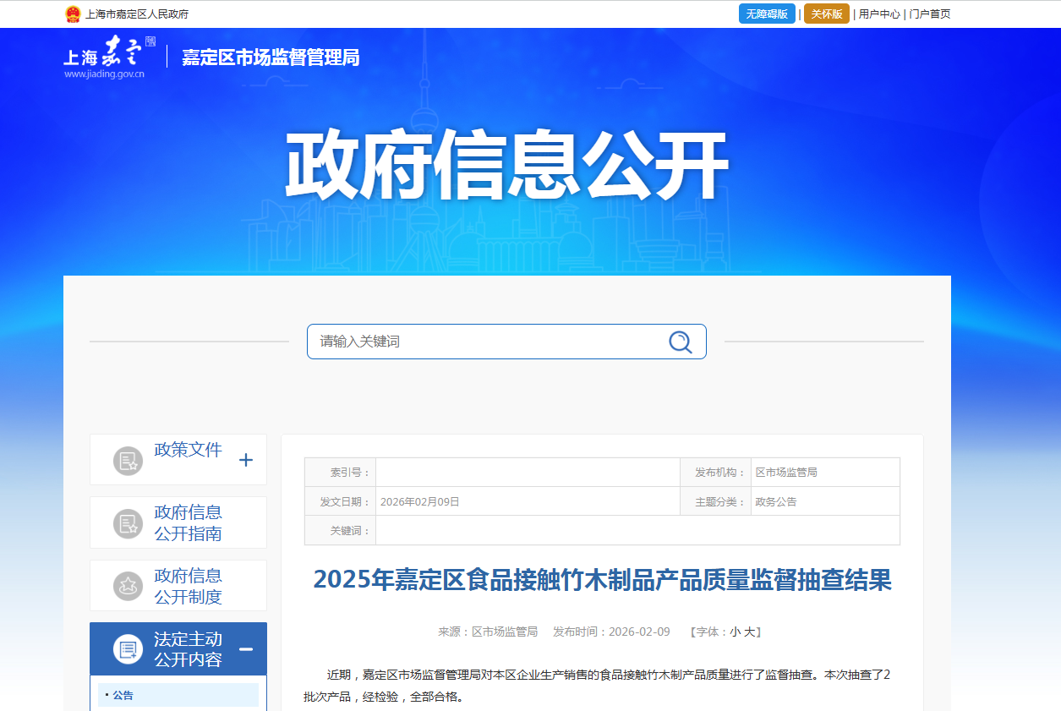Viewport: 1061px width, 711px height.
Task: Click the 法定主动公开内容 list icon
Action: coord(128,649)
